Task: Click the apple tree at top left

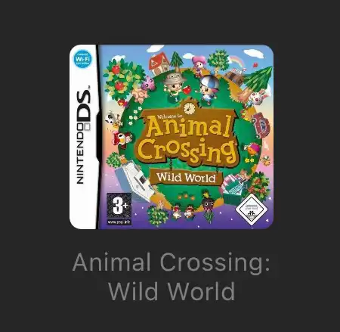Action: click(x=122, y=80)
